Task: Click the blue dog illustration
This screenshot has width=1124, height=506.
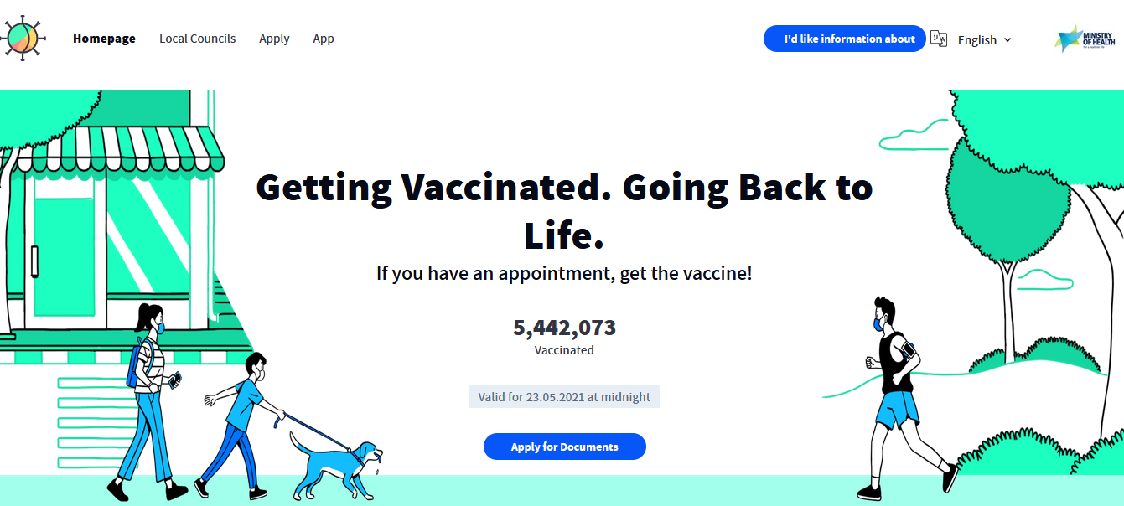Action: coord(335,463)
